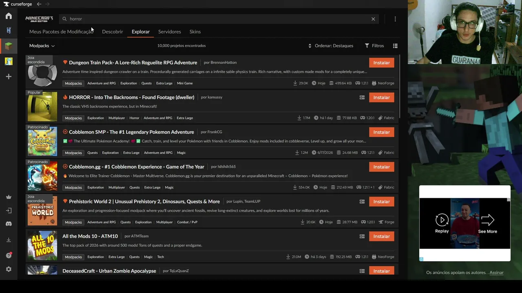Click the Mini Game tag
Screen dimensions: 522x293
185,83
